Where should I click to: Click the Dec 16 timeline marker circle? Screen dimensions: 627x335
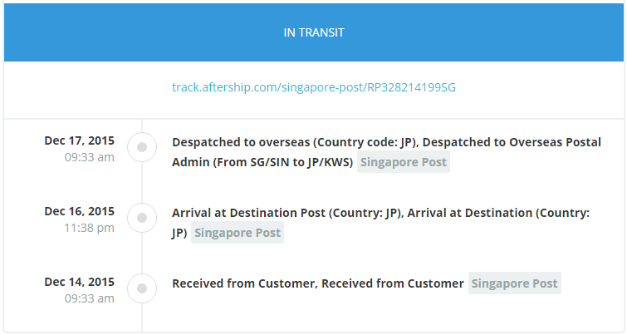142,218
